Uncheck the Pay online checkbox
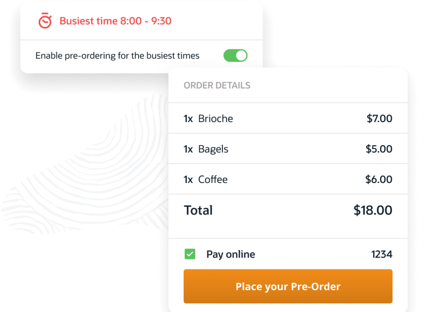Viewport: 428px width, 312px height. (190, 254)
